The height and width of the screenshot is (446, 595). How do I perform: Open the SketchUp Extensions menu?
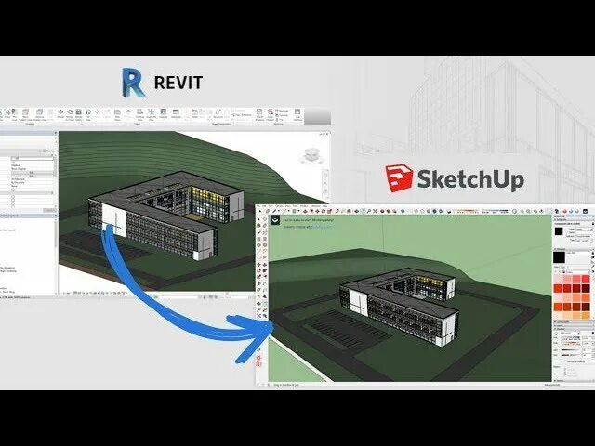[315, 206]
